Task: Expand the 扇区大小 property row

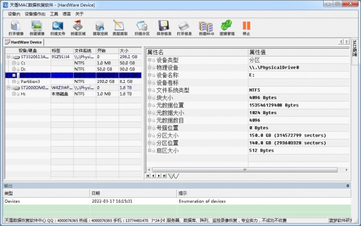Action: tap(149, 151)
